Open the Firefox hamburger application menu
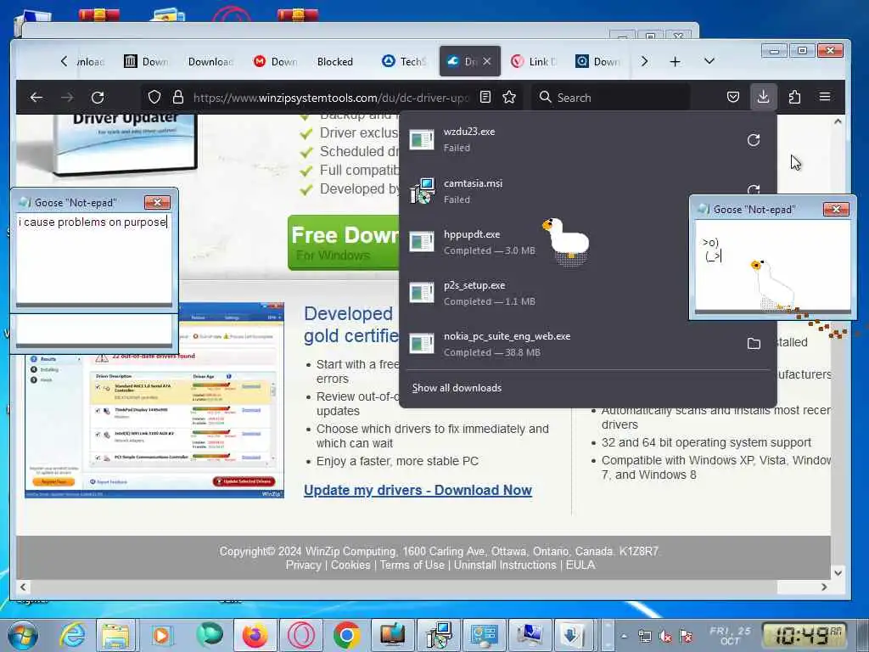869x652 pixels. (x=825, y=97)
